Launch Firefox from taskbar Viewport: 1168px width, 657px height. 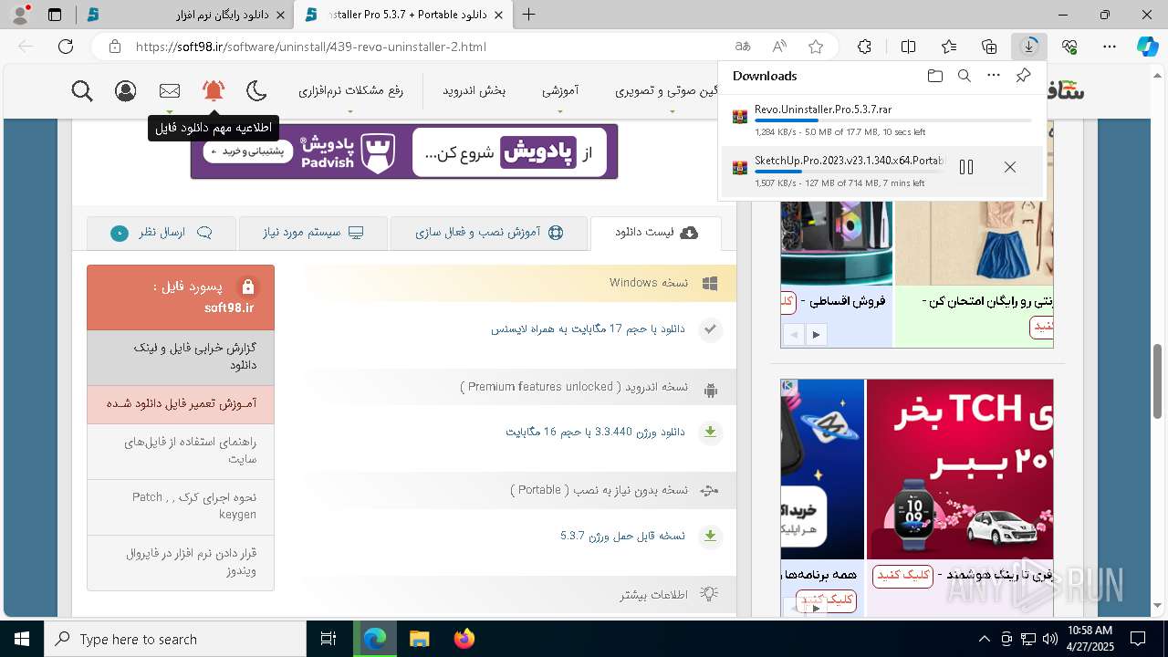pos(464,639)
